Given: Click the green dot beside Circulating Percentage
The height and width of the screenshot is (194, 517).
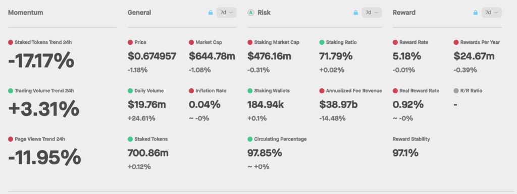Looking at the screenshot, I should click(250, 139).
